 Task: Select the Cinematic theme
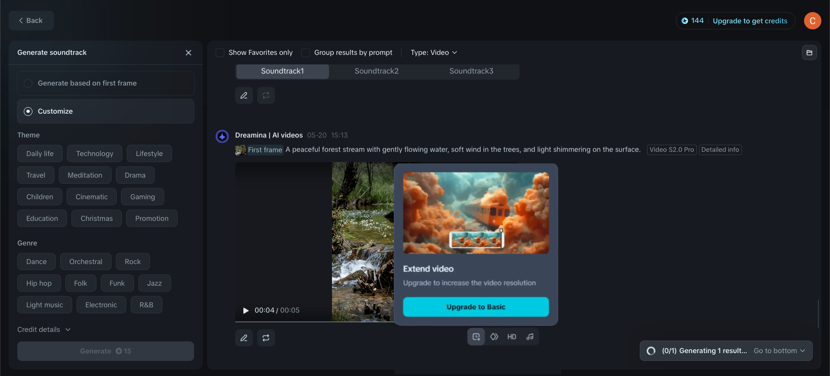[x=92, y=197]
